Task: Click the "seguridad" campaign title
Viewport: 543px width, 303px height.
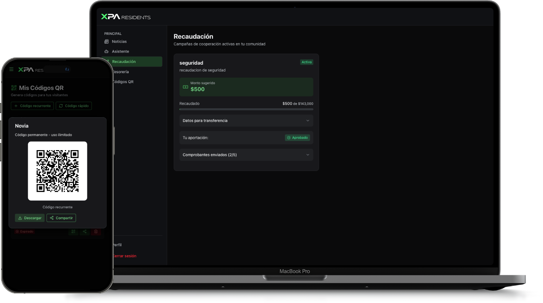Action: [x=191, y=63]
